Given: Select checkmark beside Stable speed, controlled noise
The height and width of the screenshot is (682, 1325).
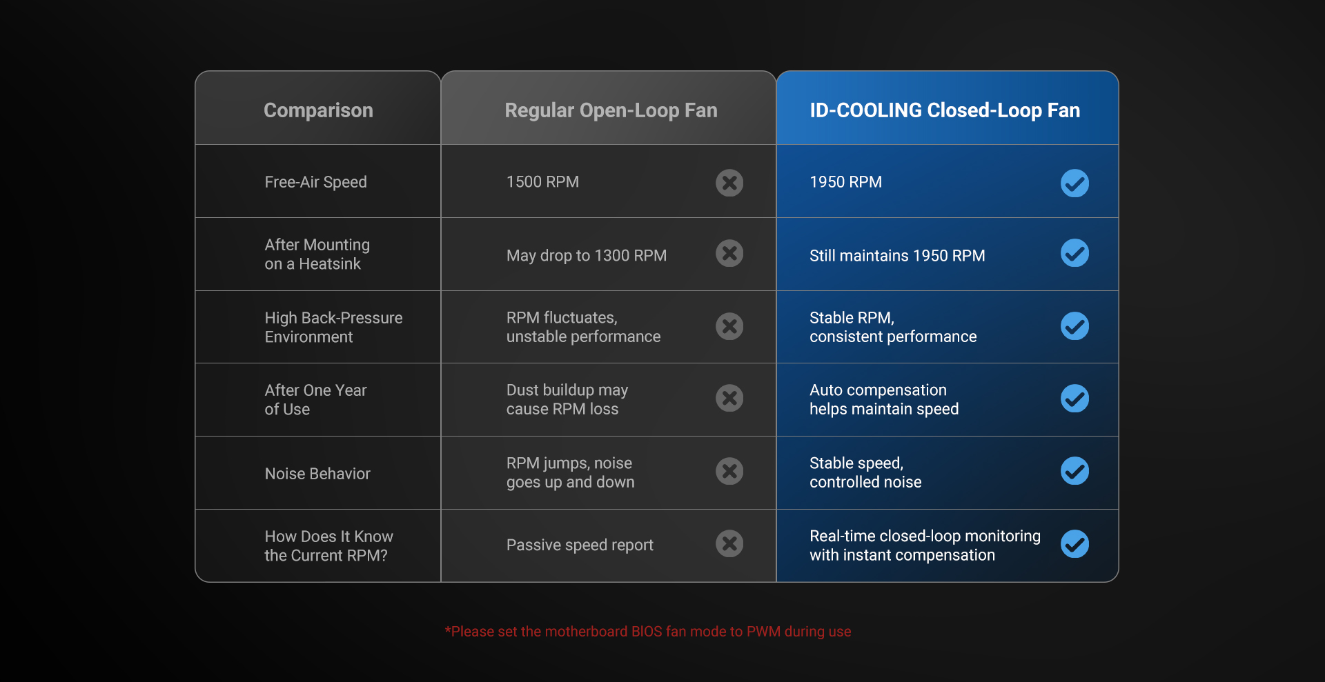Looking at the screenshot, I should point(1074,471).
